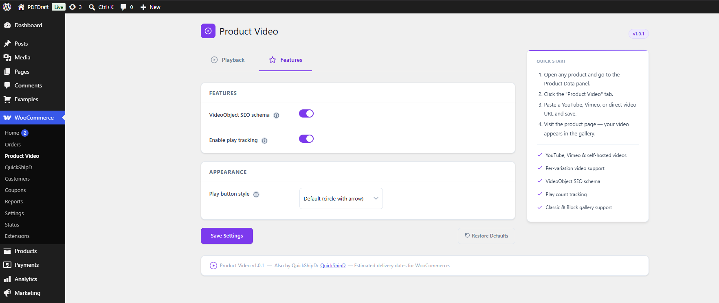The image size is (719, 303).
Task: Click info icon beside Enable play tracking
Action: click(x=264, y=141)
